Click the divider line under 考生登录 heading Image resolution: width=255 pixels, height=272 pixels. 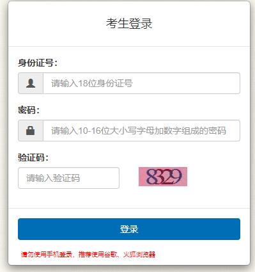pos(129,46)
